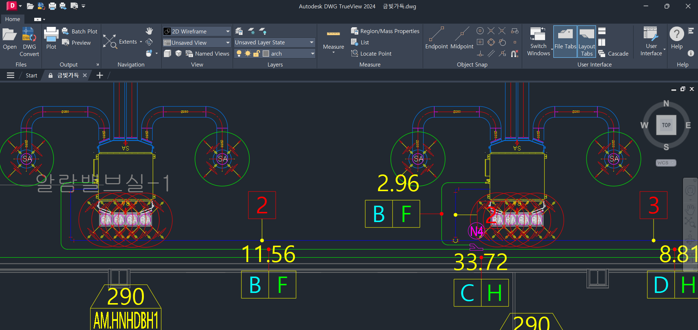The width and height of the screenshot is (698, 330).
Task: Click the Parallel object snap icon
Action: (x=491, y=54)
